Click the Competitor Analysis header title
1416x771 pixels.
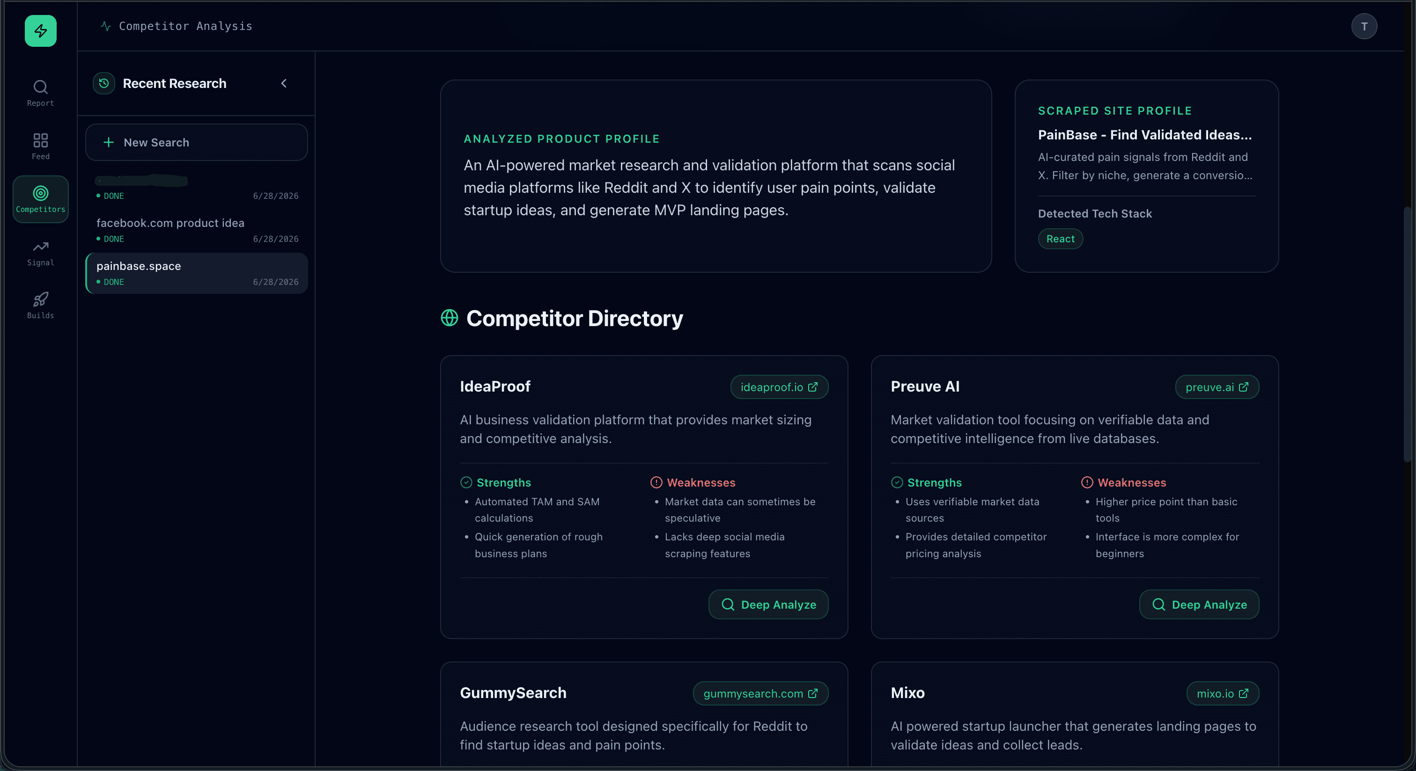pos(186,26)
